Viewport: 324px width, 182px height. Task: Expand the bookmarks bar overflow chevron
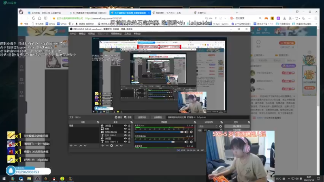[x=316, y=24]
